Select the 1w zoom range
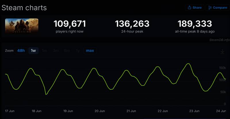 coord(33,51)
